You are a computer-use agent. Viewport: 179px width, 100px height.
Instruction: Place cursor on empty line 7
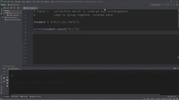pos(106,33)
